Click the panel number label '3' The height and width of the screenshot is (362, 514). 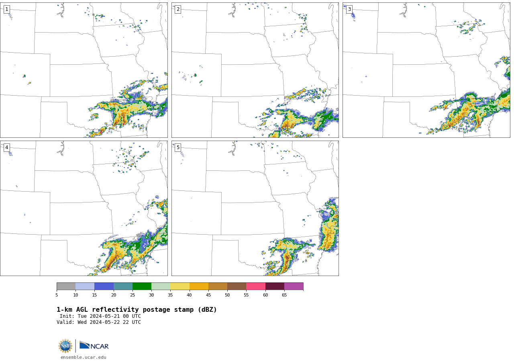pyautogui.click(x=349, y=9)
